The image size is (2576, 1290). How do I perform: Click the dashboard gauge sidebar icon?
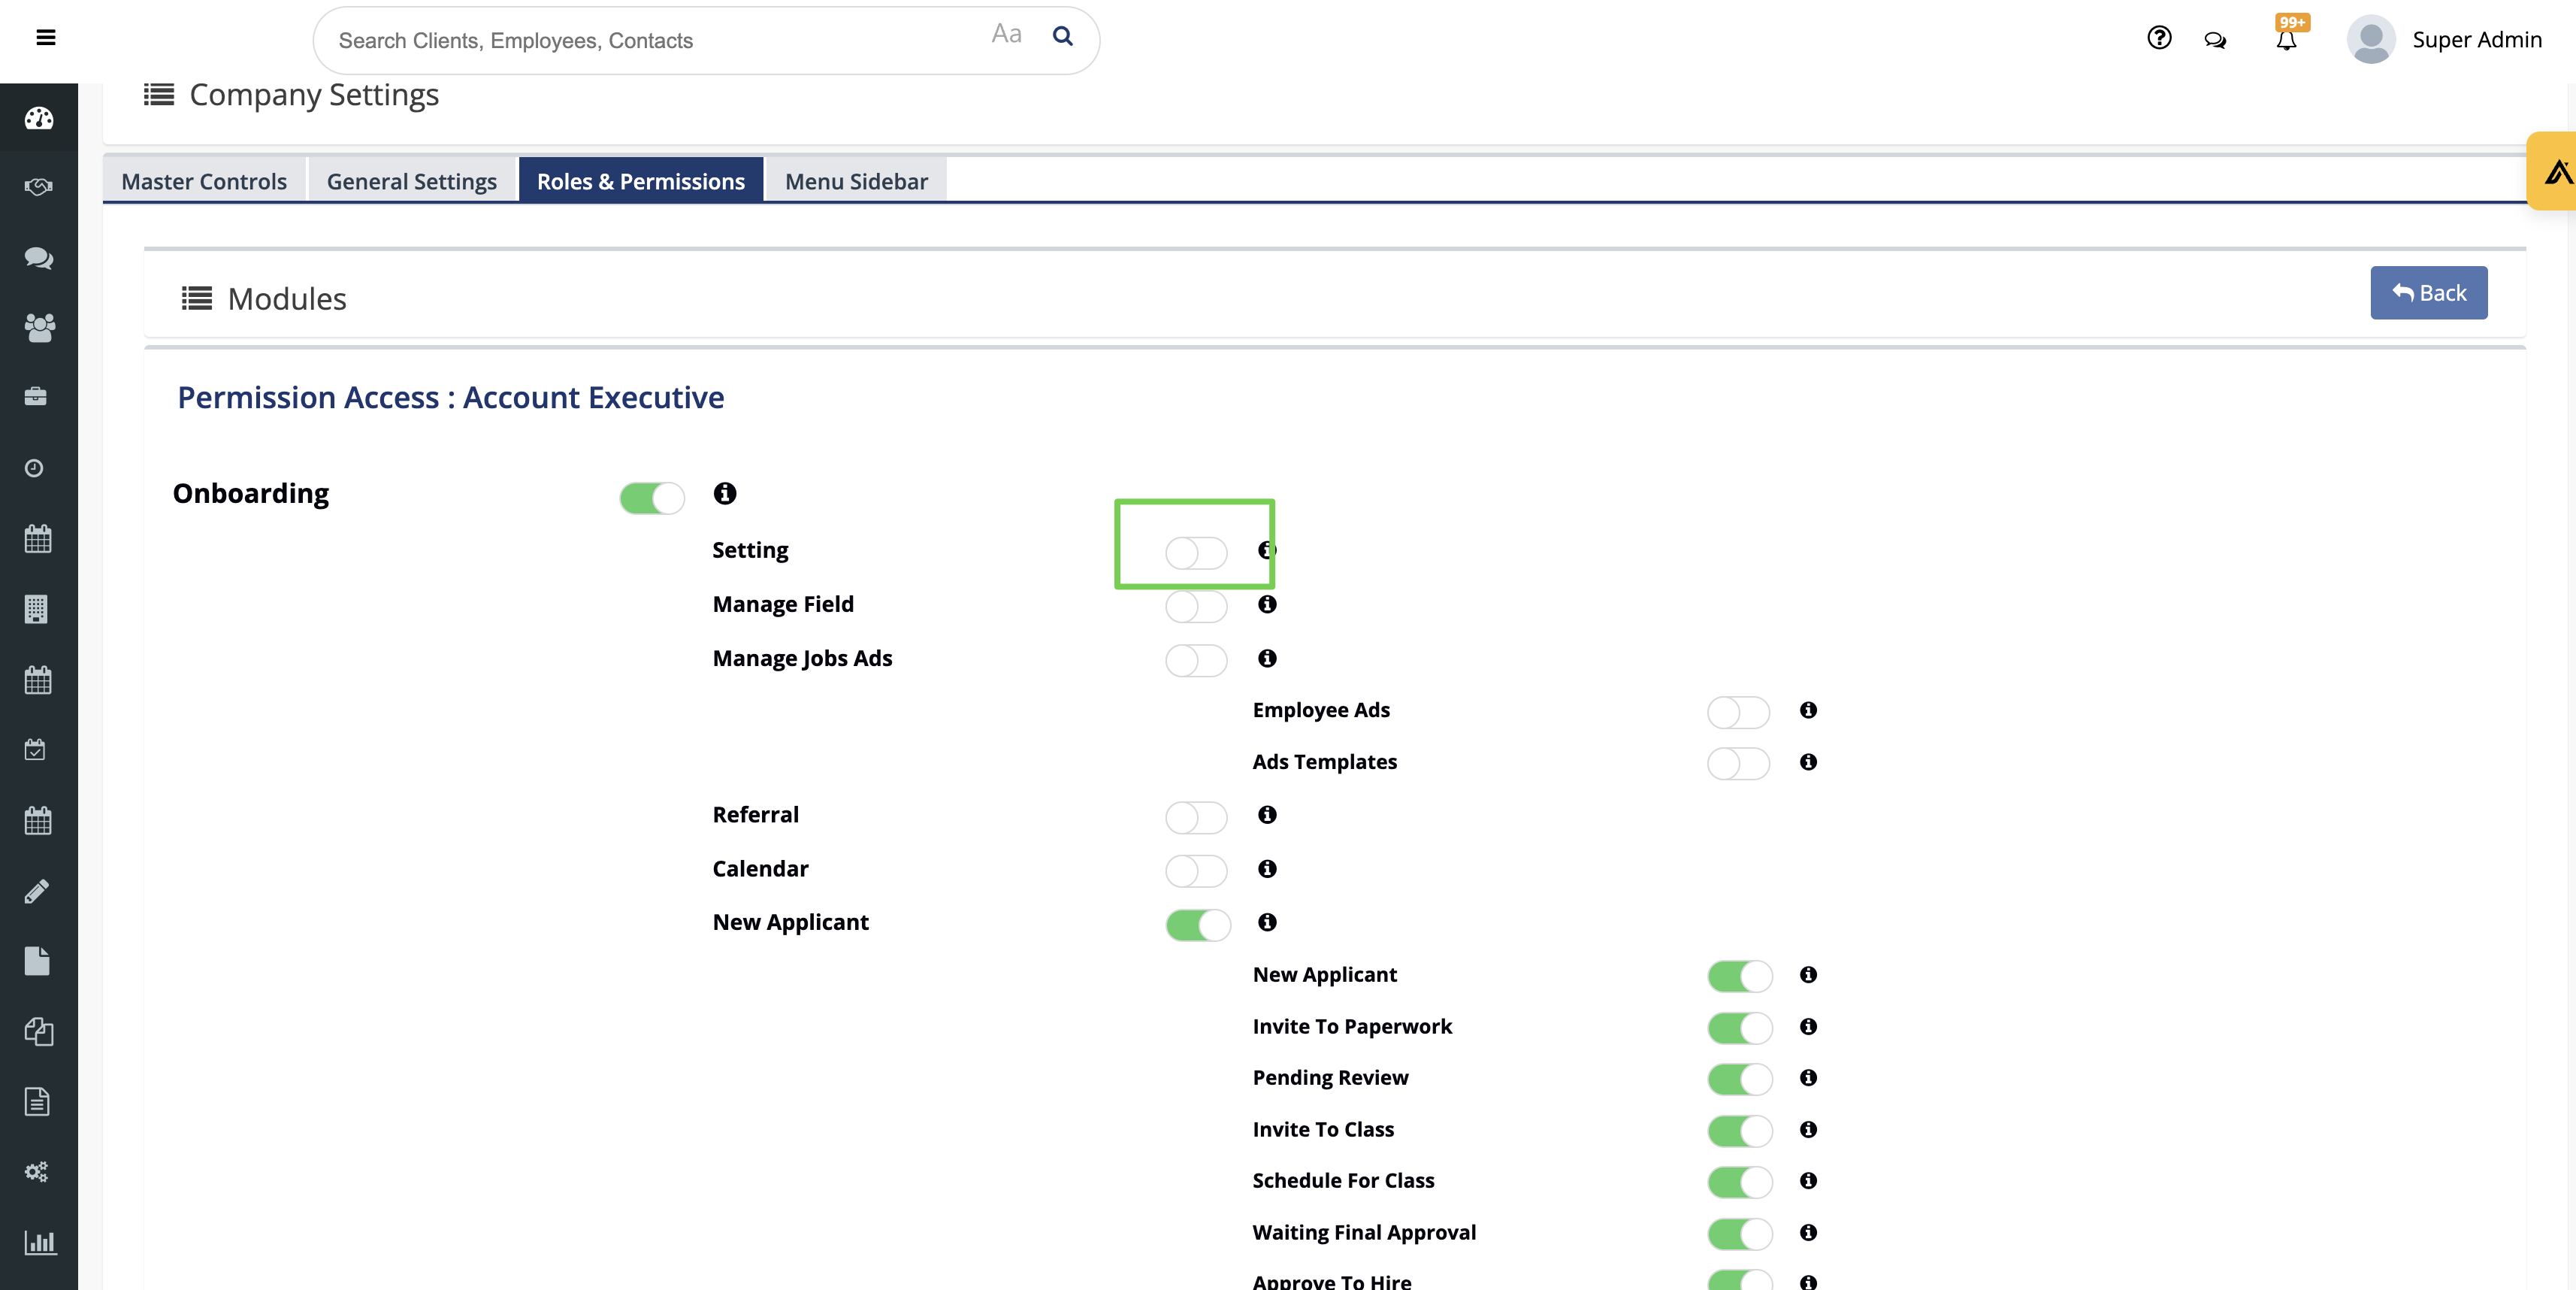[38, 118]
